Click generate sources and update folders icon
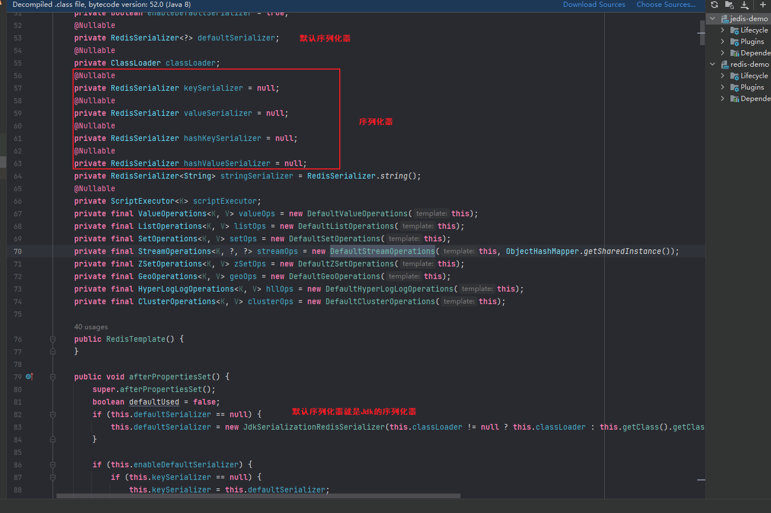The height and width of the screenshot is (513, 771). [x=729, y=5]
